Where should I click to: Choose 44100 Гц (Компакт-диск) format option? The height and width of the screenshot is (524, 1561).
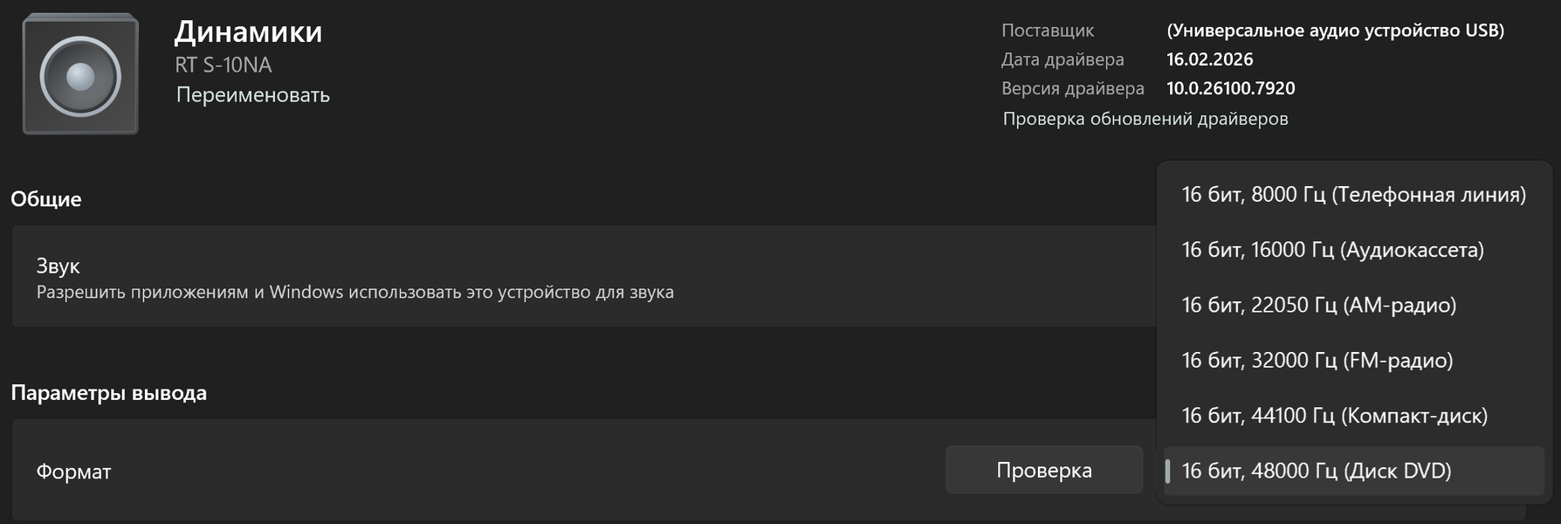1334,416
